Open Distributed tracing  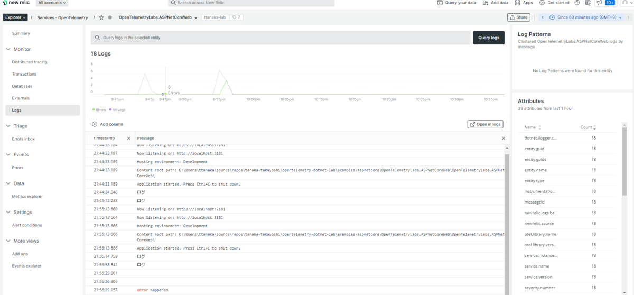tap(30, 62)
